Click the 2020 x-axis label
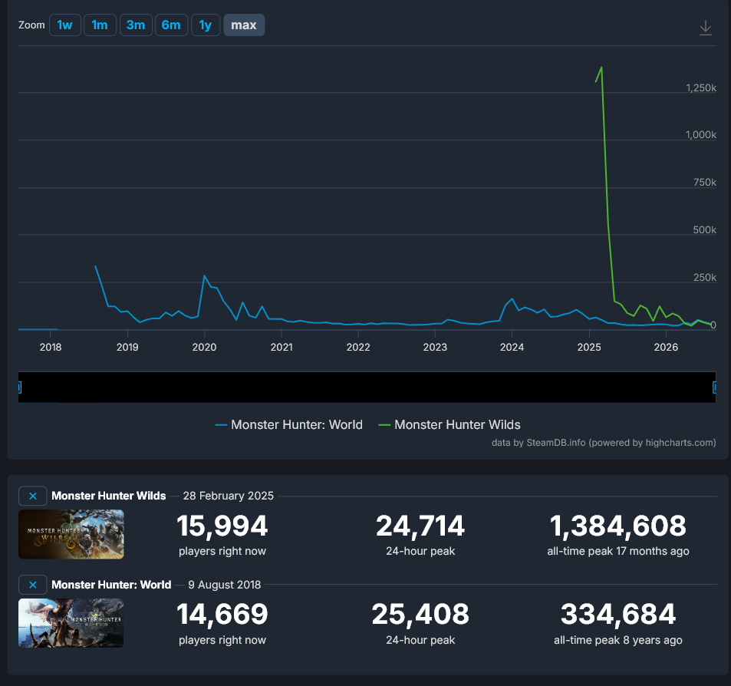Viewport: 731px width, 686px height. tap(204, 347)
